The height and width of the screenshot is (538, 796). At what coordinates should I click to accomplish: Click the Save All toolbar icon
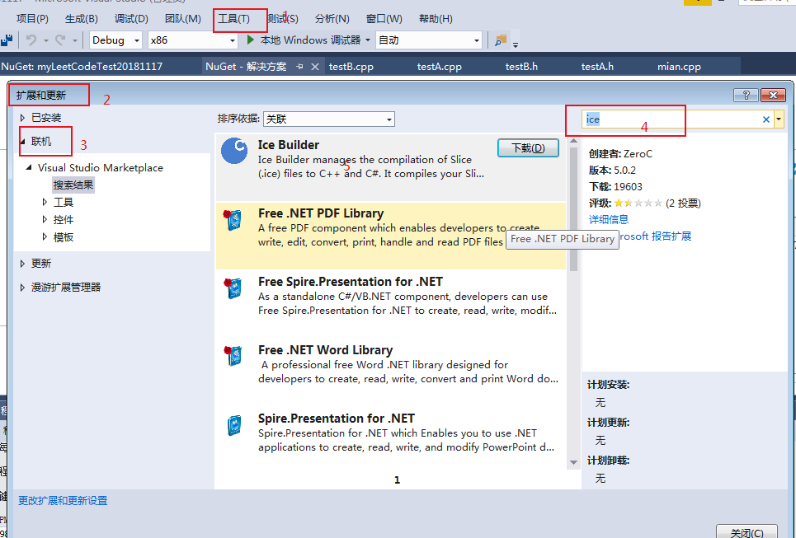click(6, 40)
